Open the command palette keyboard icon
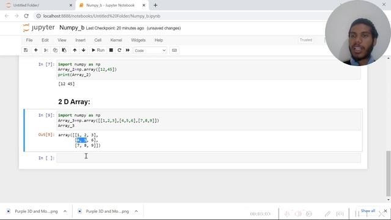The image size is (391, 220). pyautogui.click(x=174, y=50)
